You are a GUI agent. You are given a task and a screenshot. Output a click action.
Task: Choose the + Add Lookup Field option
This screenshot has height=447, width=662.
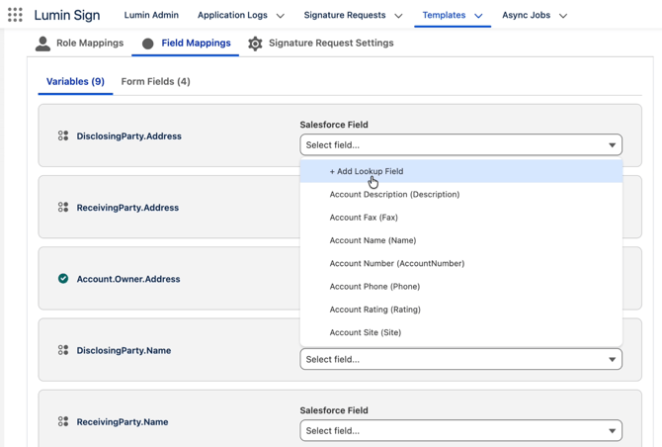pos(367,171)
